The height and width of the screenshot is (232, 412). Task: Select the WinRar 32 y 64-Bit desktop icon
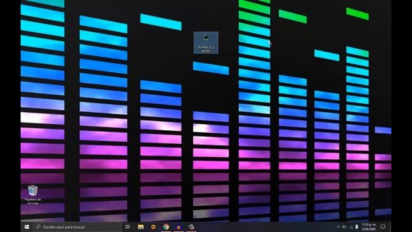[x=206, y=43]
